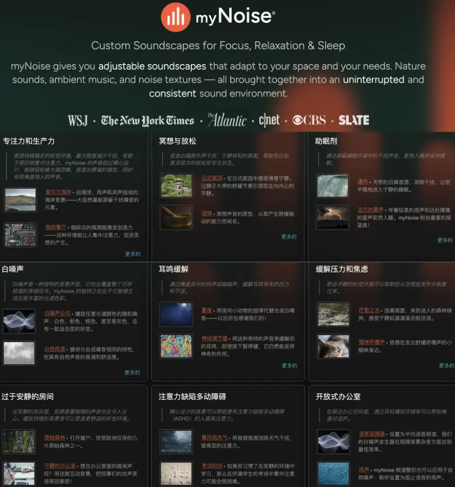Follow the 神经调节器 link
Image resolution: width=455 pixels, height=487 pixels.
point(215,339)
